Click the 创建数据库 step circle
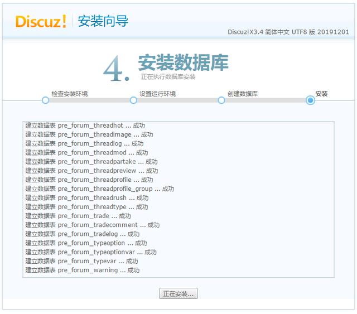357x314 pixels. click(221, 100)
